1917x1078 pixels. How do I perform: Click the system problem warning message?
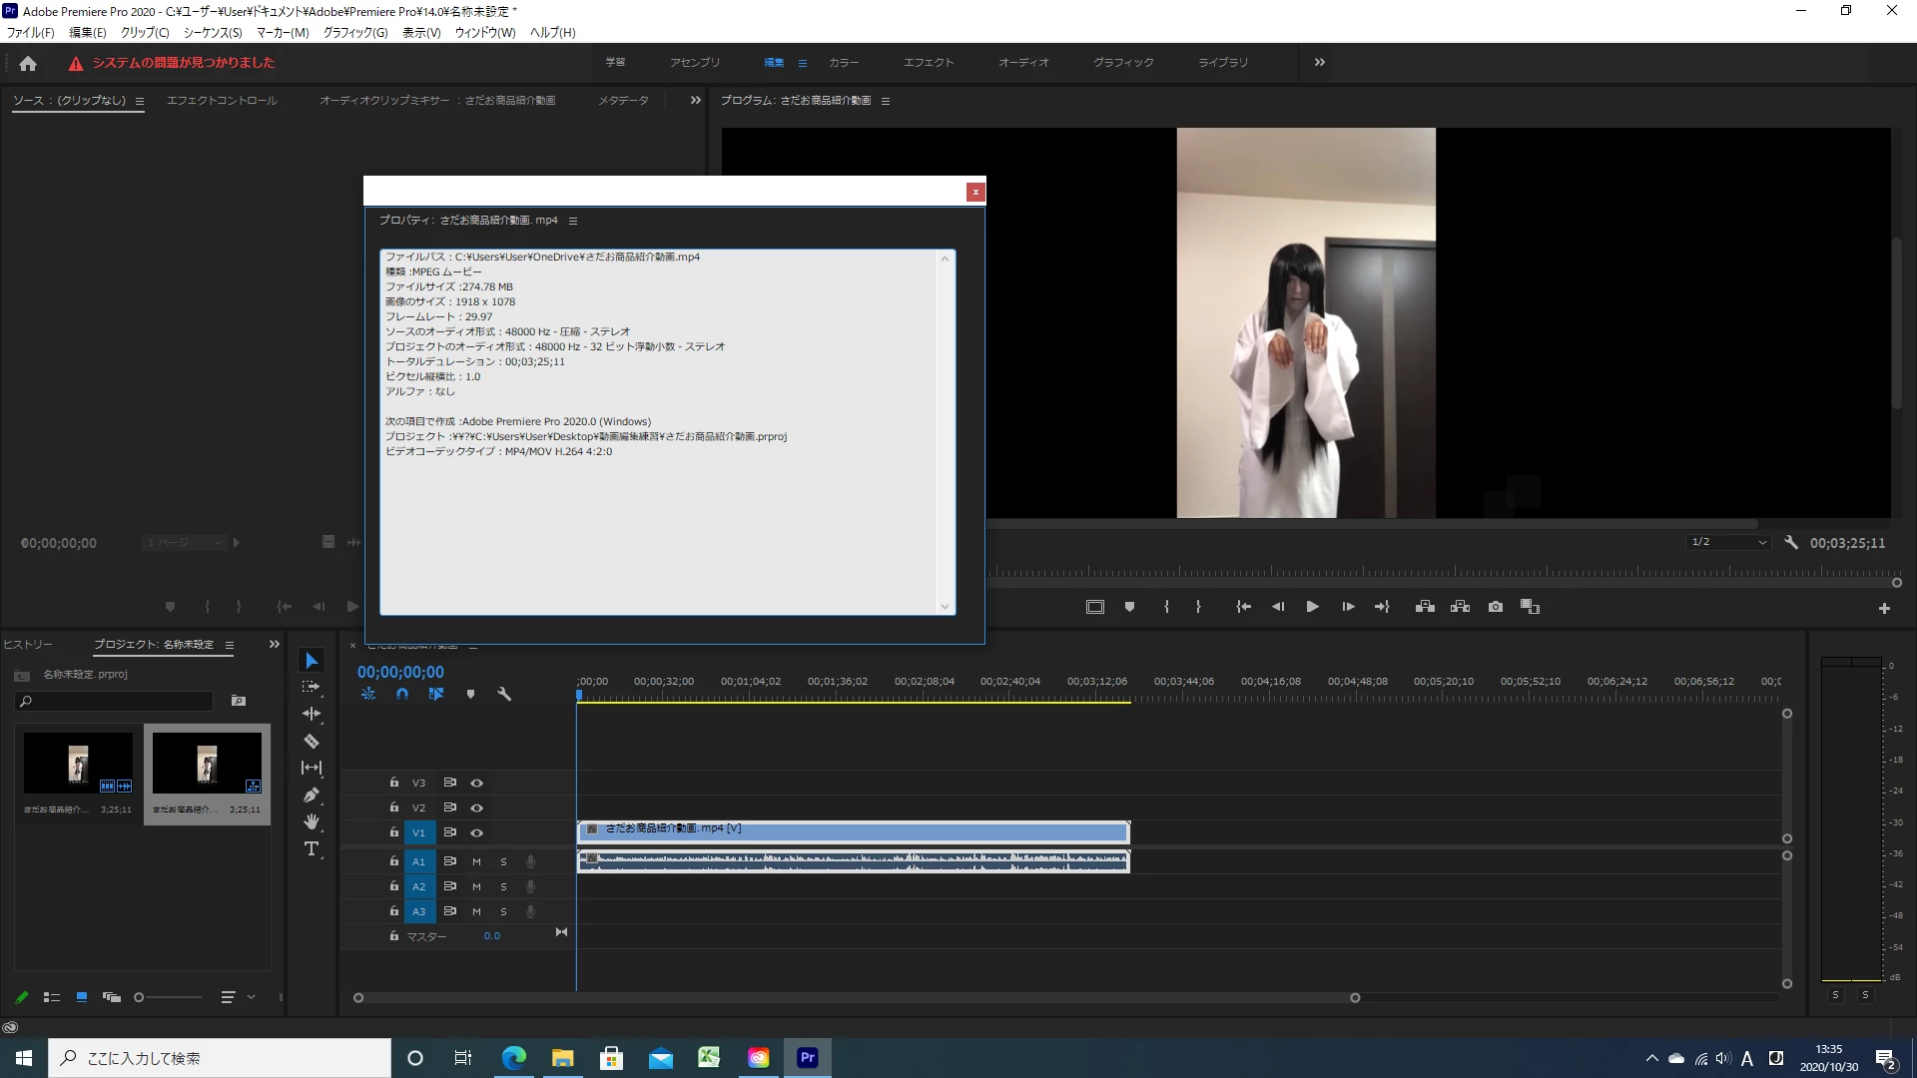(x=183, y=62)
